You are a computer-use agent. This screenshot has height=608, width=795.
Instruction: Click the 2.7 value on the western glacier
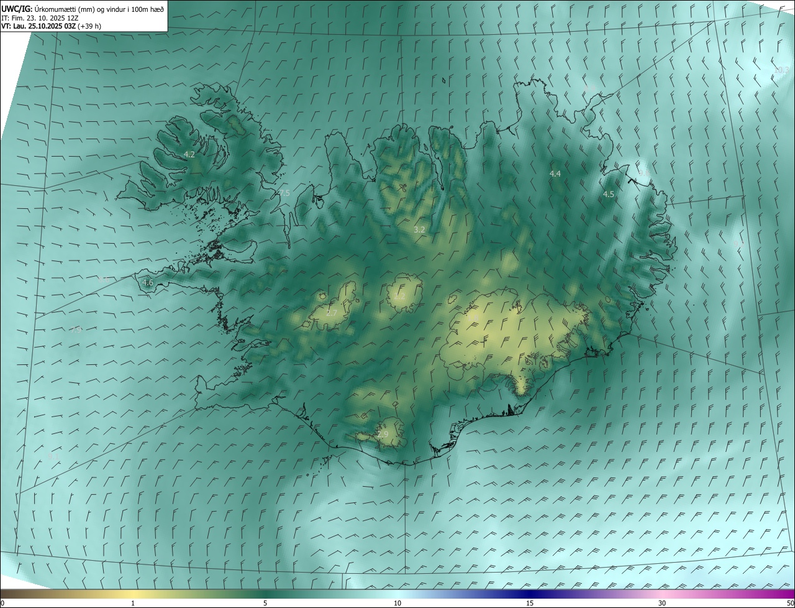coord(332,313)
